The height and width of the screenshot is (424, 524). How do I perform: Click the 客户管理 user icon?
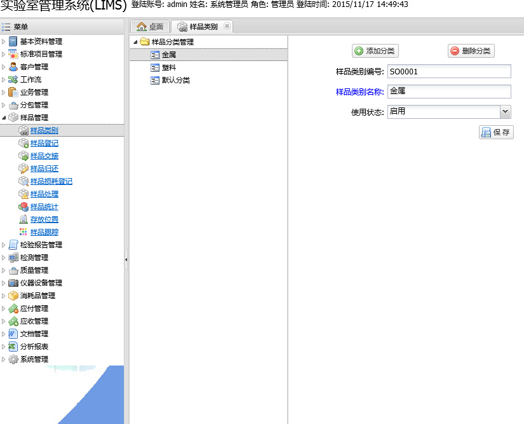13,67
